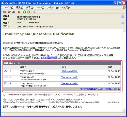Screen dimensions: 127x117
Task: Open the 編集(E) menu
Action: [20, 8]
